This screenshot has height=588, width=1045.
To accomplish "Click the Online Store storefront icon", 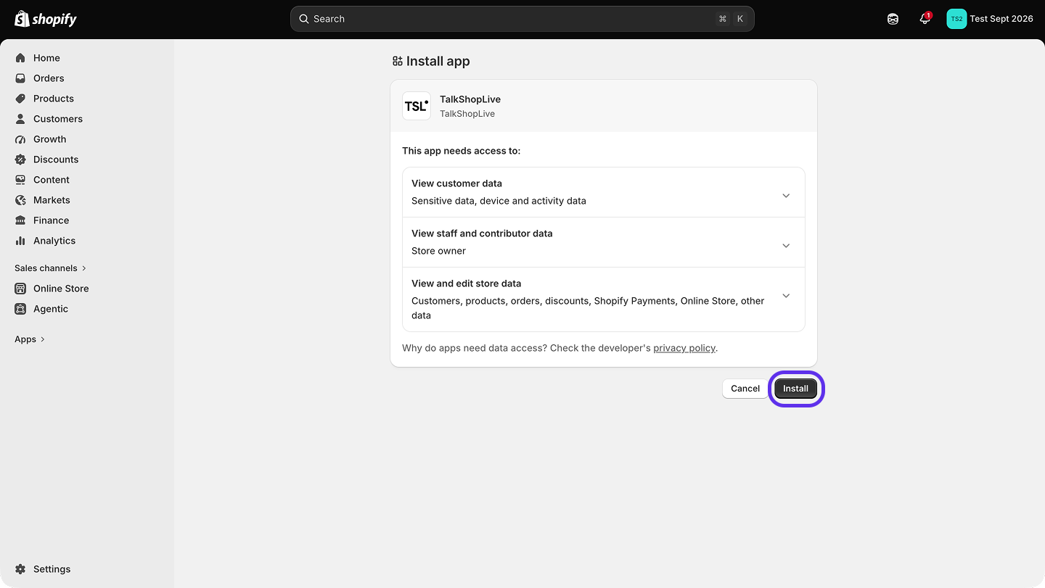I will (20, 289).
